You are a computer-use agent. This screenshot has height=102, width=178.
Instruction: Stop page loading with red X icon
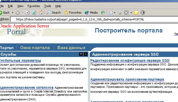coord(27,13)
